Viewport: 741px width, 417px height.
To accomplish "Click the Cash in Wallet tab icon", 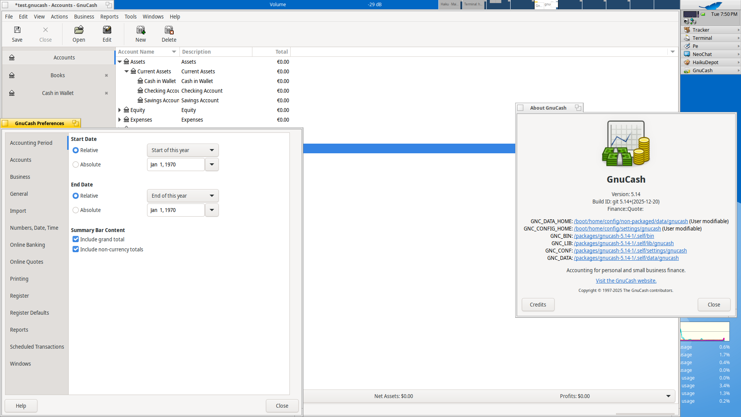I will (x=12, y=93).
